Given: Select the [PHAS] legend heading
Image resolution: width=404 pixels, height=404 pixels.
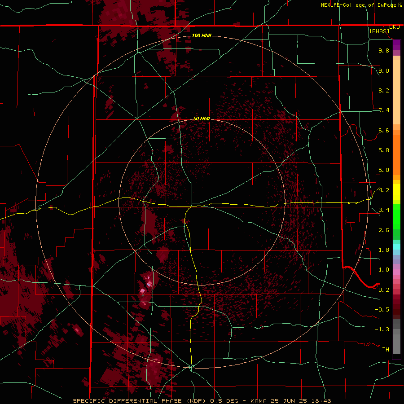Looking at the screenshot, I should click(x=379, y=31).
